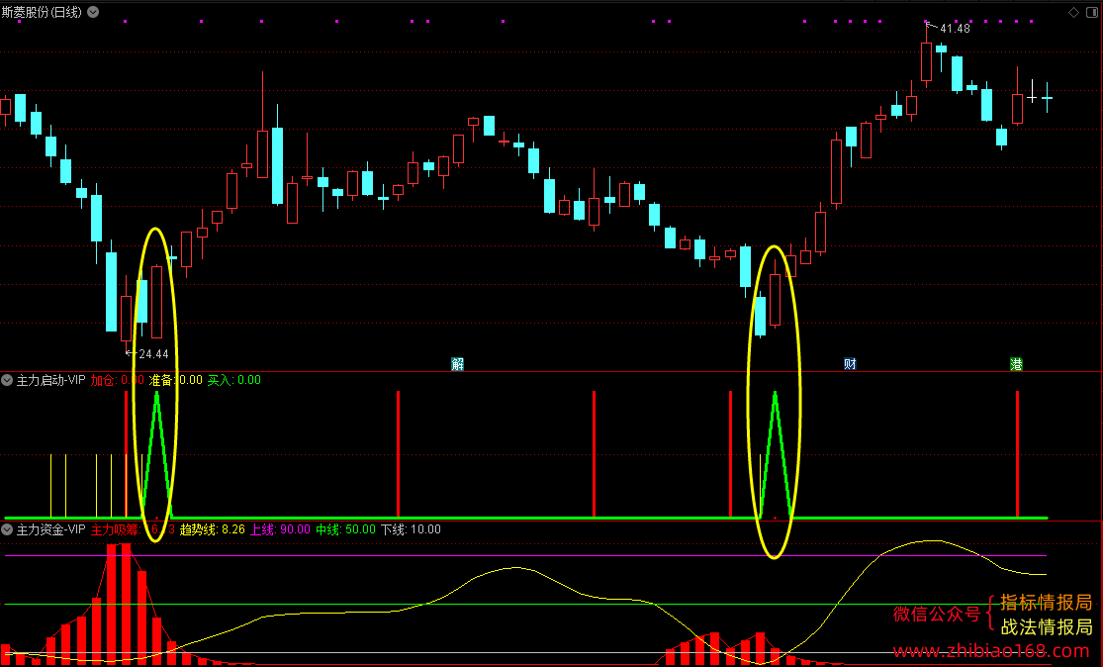Click the 中线: 50.00 indicator label
The height and width of the screenshot is (667, 1103).
pyautogui.click(x=345, y=529)
